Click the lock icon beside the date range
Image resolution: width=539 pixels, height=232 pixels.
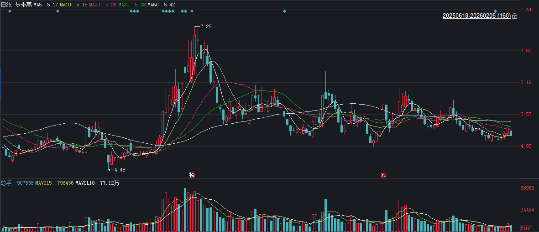coord(515,16)
